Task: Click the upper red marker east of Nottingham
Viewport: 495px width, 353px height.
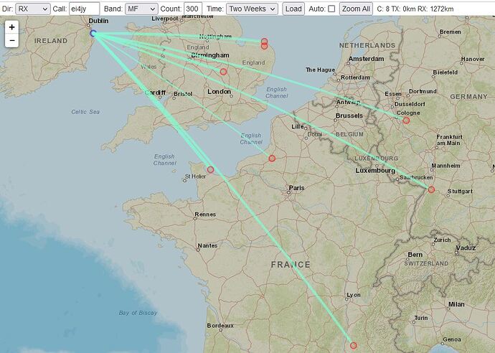Action: click(265, 42)
